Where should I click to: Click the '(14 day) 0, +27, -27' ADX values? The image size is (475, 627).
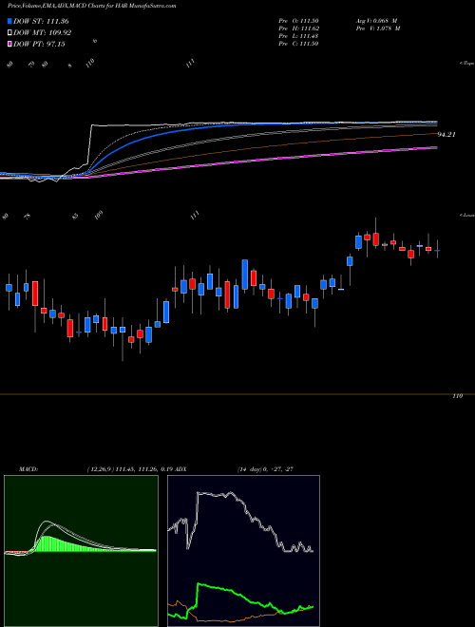(x=266, y=468)
